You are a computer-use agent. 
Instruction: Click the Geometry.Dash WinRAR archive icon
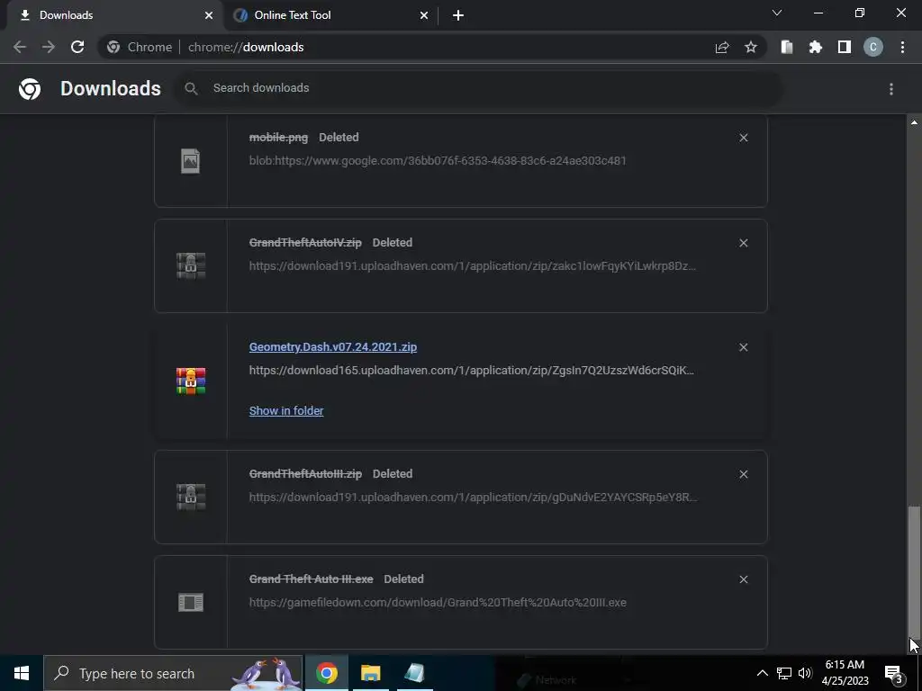click(x=191, y=381)
